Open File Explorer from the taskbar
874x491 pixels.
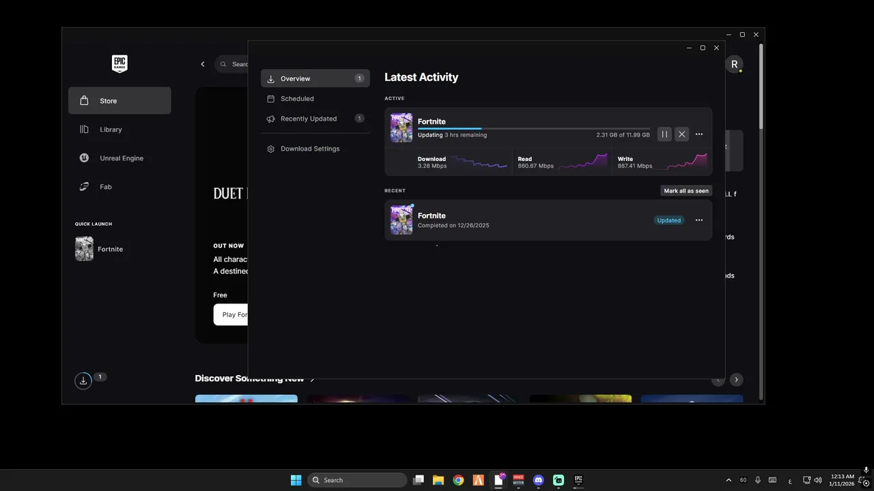[438, 480]
